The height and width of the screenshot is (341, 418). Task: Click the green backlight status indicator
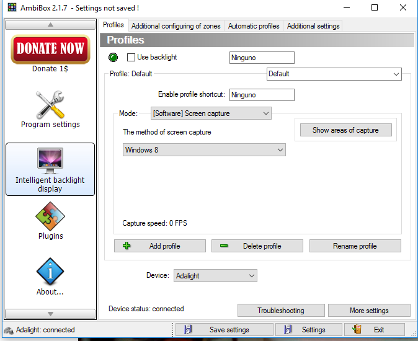(x=113, y=57)
